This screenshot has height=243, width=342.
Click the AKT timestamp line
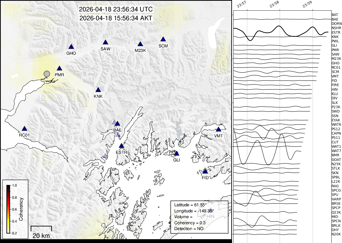(116, 18)
